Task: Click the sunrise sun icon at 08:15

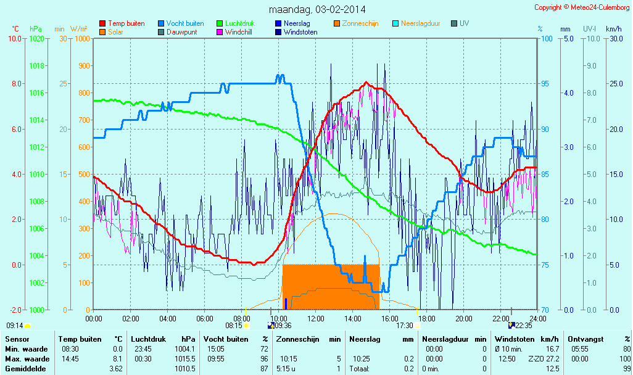Action: point(247,325)
